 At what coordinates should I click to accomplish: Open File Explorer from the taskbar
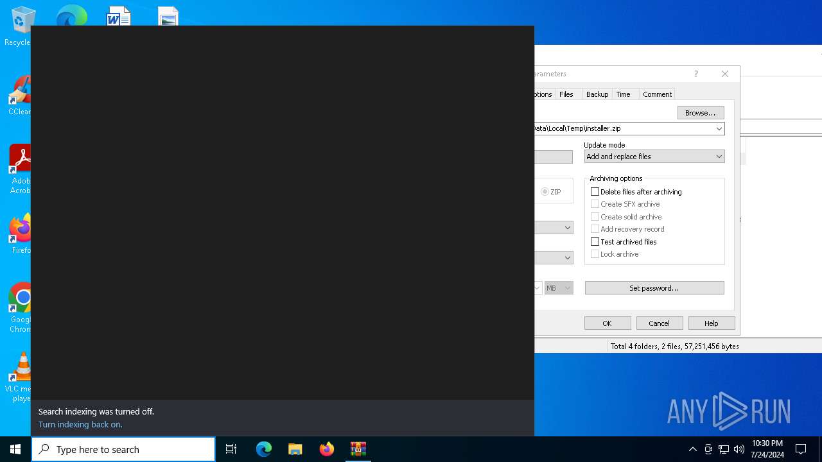[295, 449]
